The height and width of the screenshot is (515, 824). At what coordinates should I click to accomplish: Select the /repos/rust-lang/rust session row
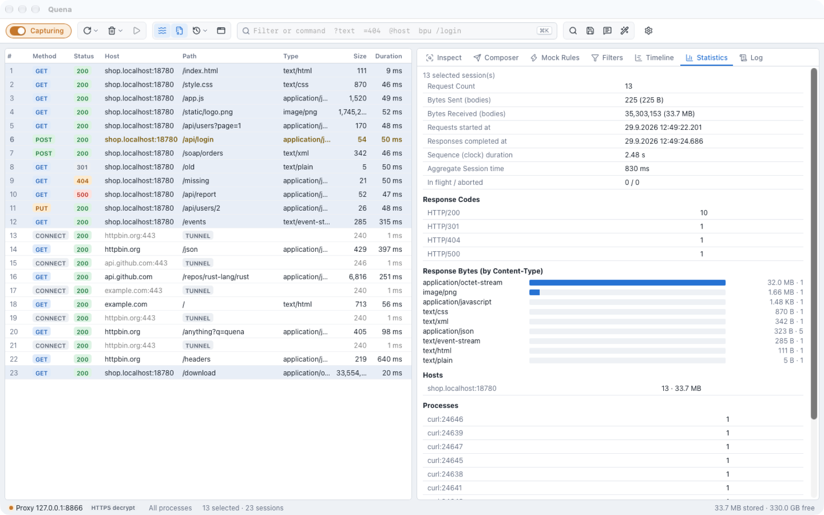pos(208,277)
